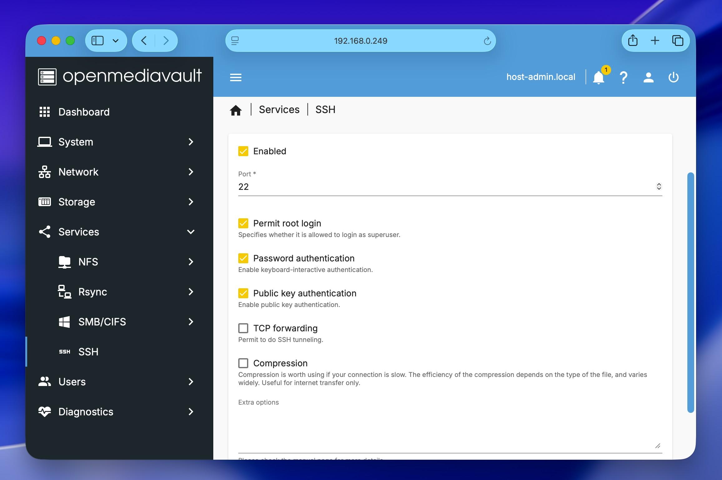Open the SMB/CIFS settings
This screenshot has width=722, height=480.
(102, 322)
